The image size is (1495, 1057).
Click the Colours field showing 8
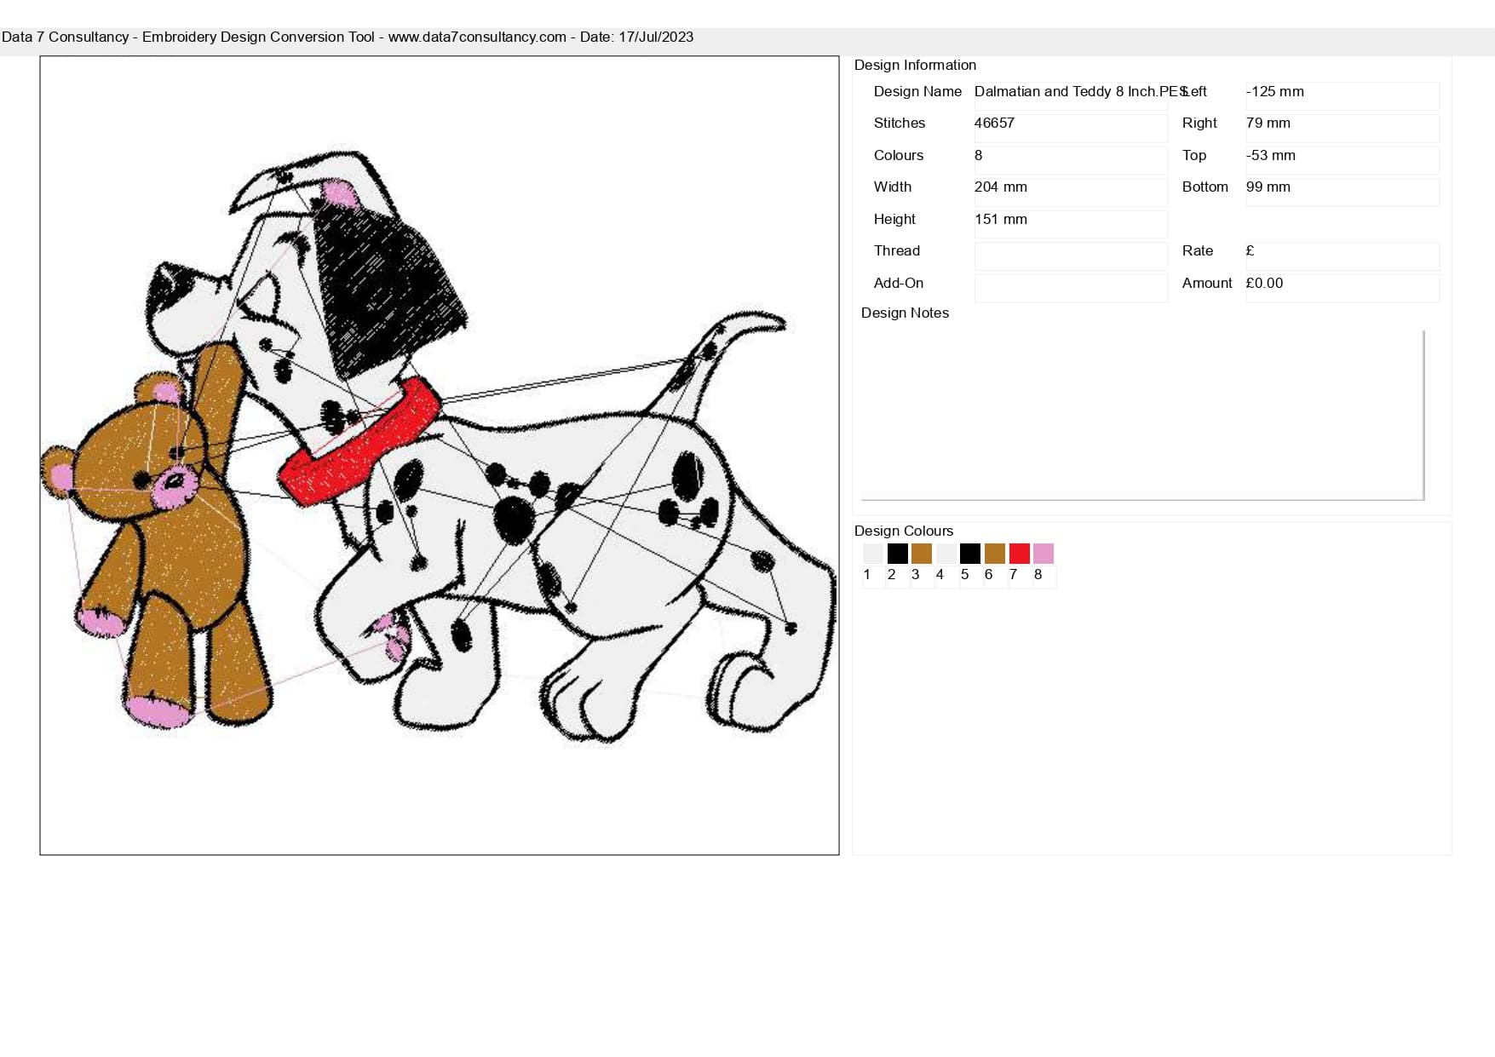(x=1071, y=160)
